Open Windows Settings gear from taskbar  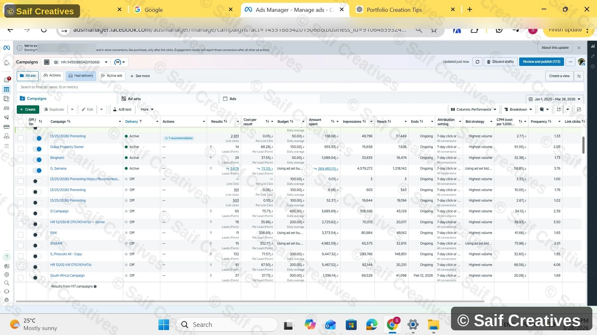tap(413, 325)
